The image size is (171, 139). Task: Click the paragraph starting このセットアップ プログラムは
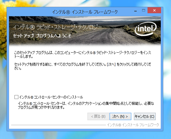point(82,54)
